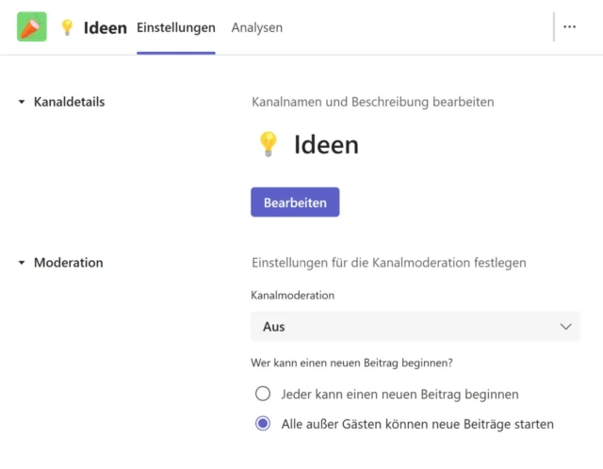This screenshot has width=603, height=469.
Task: Click the Ideen title in the header
Action: [x=105, y=27]
